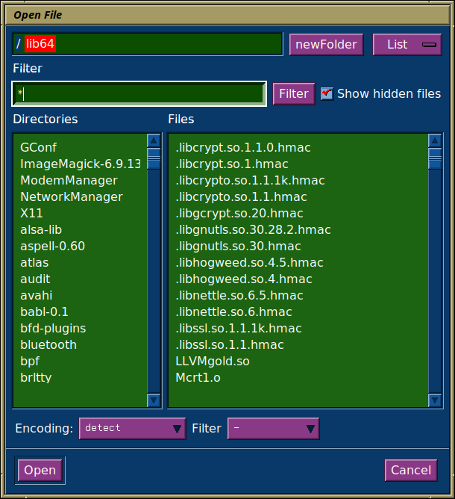
Task: Click the Open button
Action: tap(40, 470)
